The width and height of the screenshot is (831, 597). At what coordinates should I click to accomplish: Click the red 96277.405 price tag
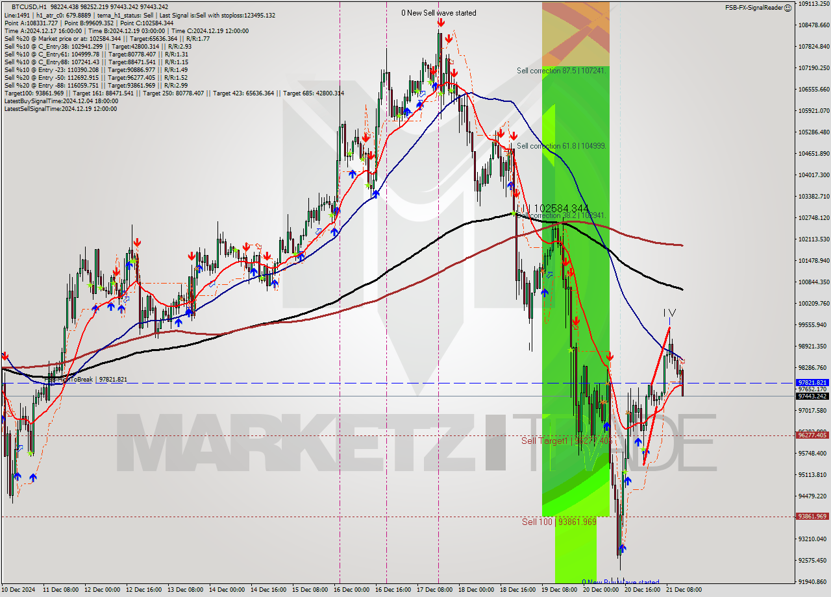[x=812, y=435]
